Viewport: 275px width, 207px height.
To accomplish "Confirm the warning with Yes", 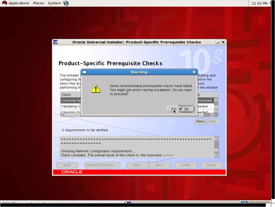I will (x=173, y=109).
